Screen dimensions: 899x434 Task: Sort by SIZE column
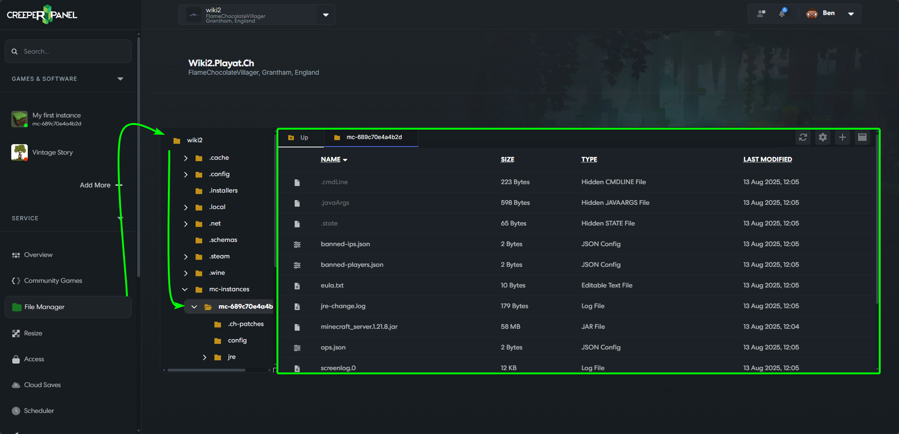[507, 160]
